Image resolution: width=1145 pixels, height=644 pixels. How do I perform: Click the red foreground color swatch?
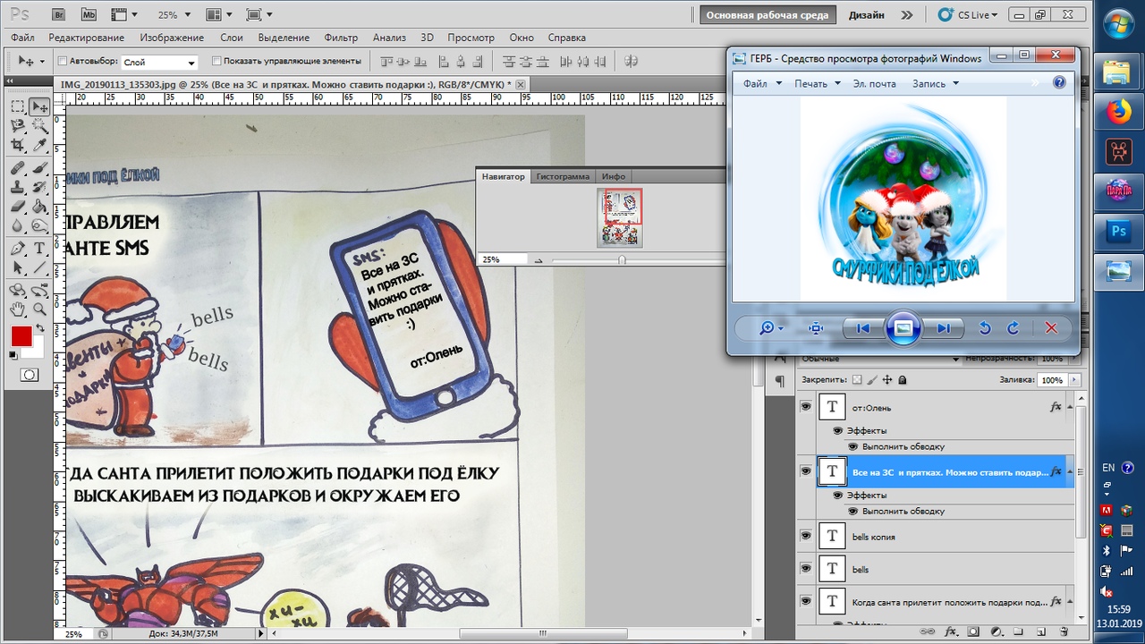click(21, 337)
